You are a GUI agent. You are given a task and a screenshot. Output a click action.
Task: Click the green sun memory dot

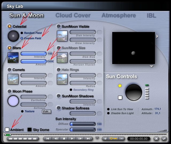tap(147, 85)
